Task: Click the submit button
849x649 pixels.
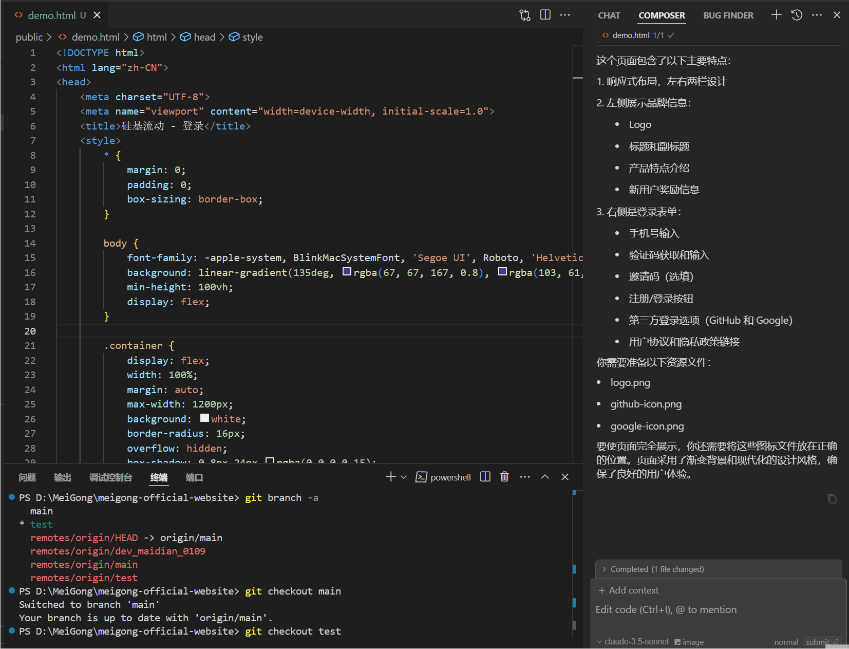Action: tap(818, 642)
